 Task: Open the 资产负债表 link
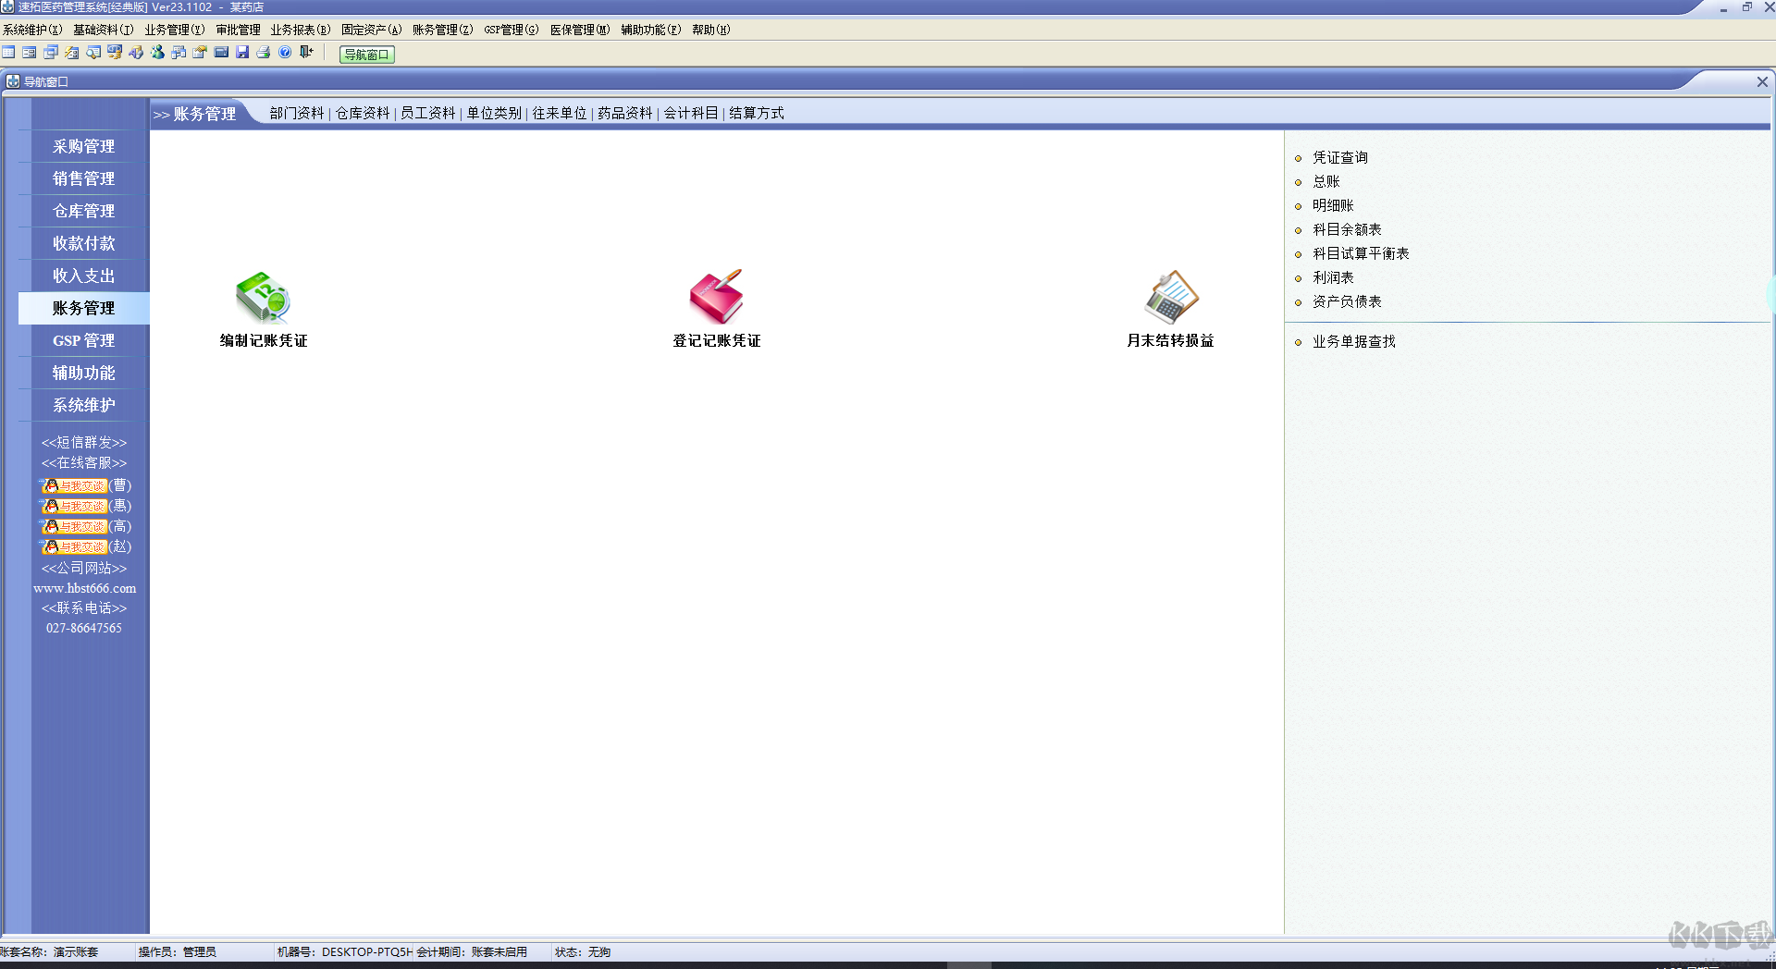(1347, 301)
